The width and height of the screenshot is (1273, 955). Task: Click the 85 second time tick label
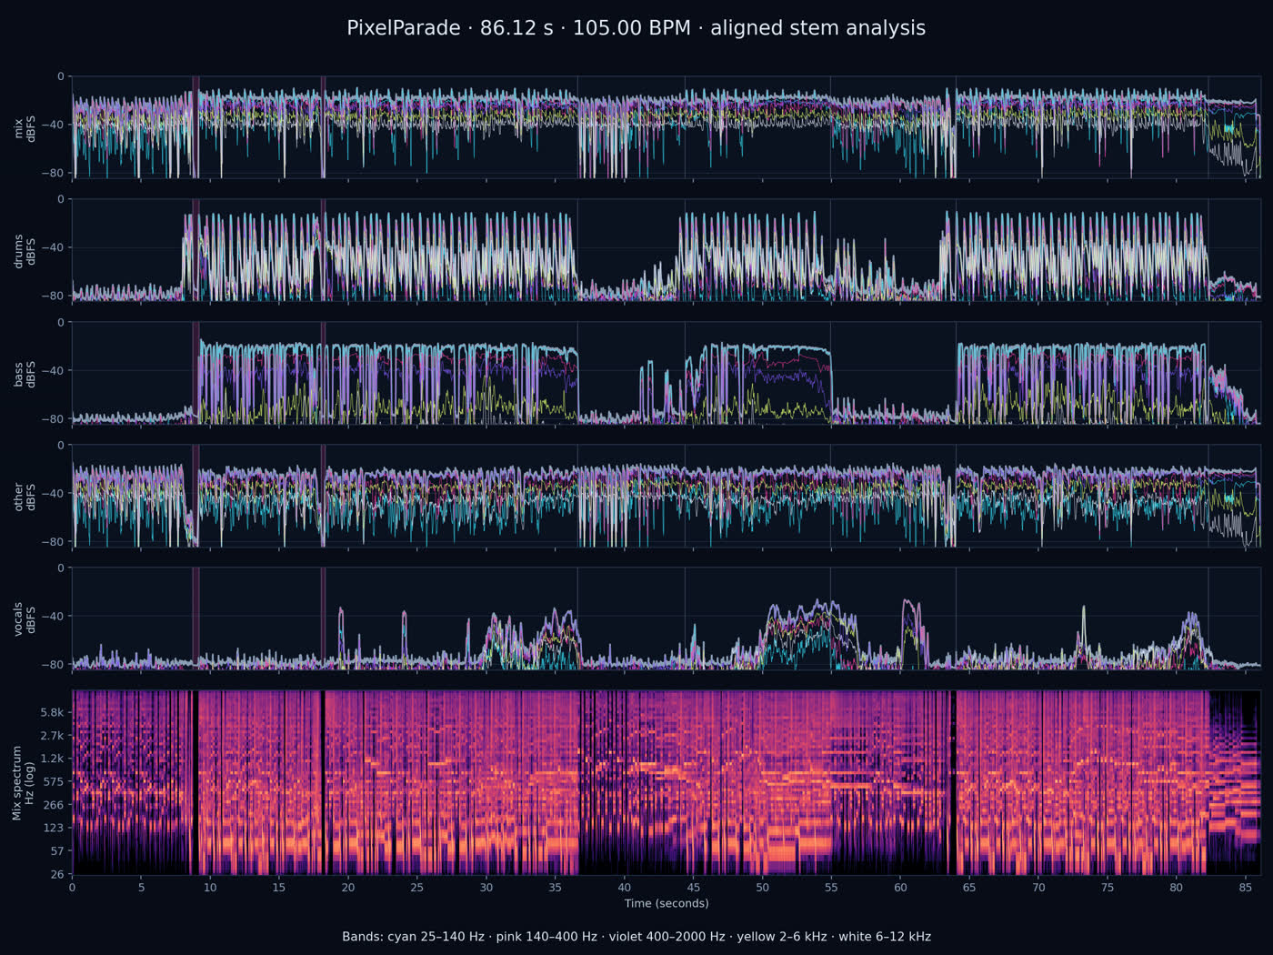(x=1246, y=888)
